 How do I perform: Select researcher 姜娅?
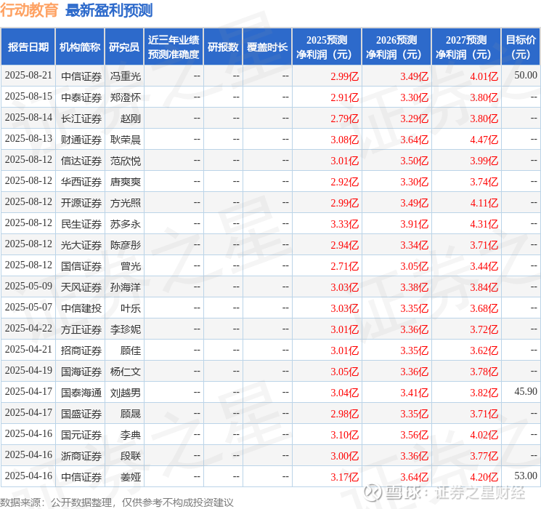(131, 477)
